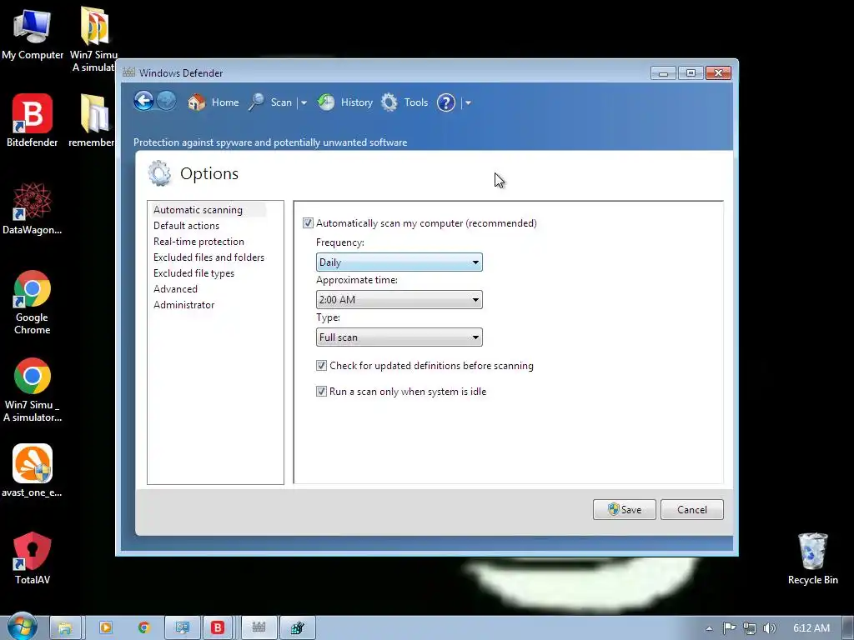Select Default actions in options list
This screenshot has height=640, width=854.
click(x=186, y=225)
